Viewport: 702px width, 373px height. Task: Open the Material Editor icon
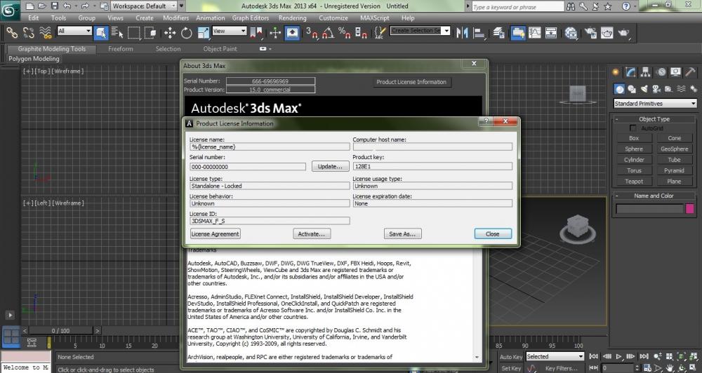(571, 33)
